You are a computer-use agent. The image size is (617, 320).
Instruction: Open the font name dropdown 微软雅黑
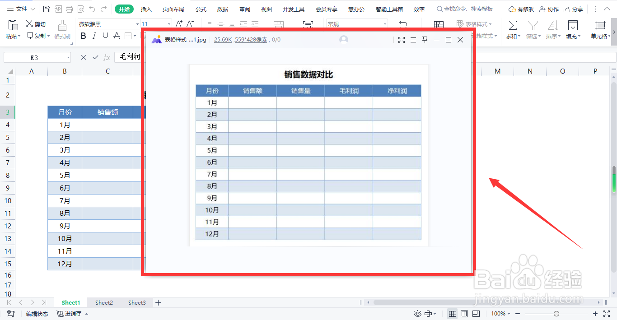[x=138, y=23]
